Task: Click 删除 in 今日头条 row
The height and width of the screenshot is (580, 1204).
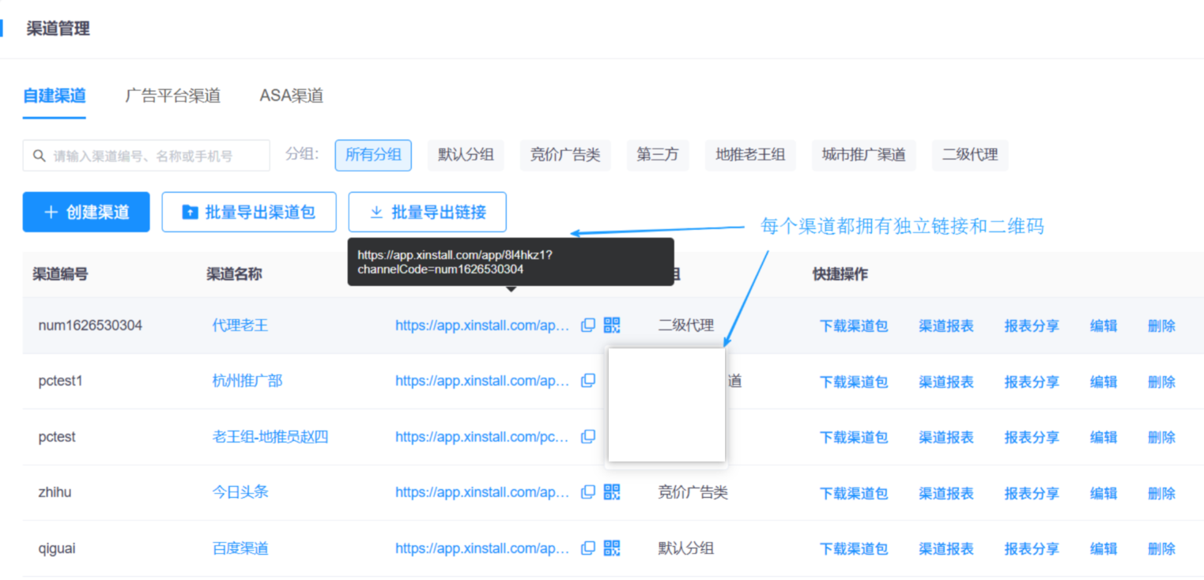Action: [1161, 493]
